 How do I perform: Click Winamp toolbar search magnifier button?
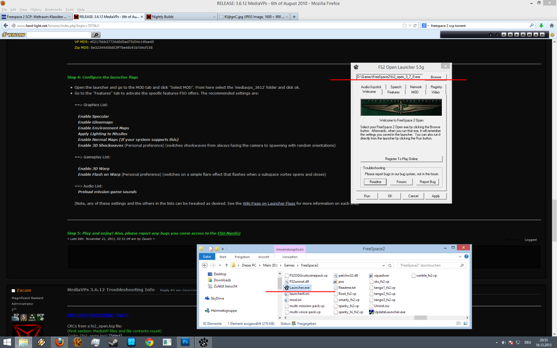(96, 34)
